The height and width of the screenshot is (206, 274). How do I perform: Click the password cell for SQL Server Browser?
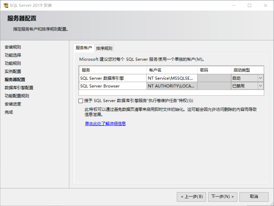click(x=214, y=86)
